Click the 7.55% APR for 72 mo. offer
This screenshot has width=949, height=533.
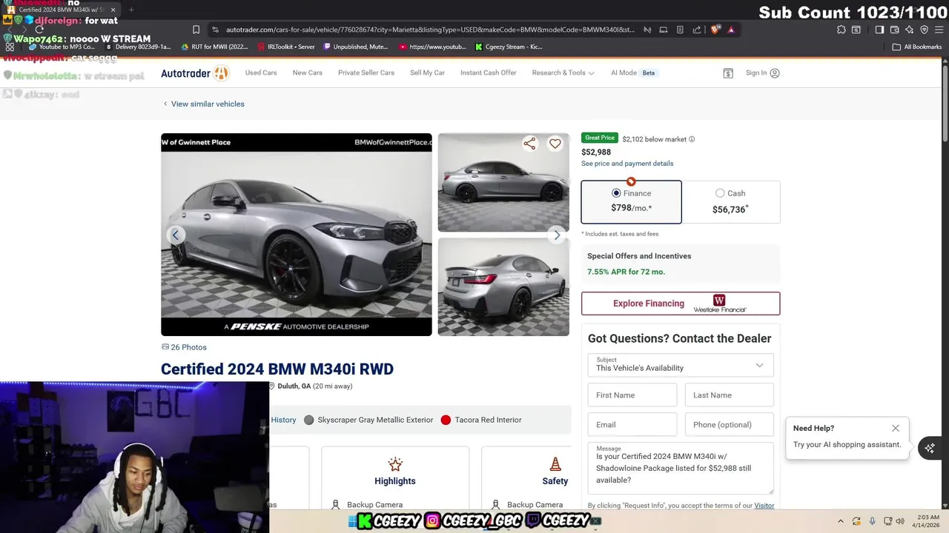tap(626, 272)
